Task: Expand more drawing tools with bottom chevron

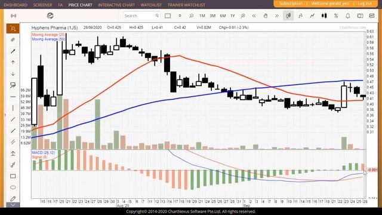Action: click(13, 205)
